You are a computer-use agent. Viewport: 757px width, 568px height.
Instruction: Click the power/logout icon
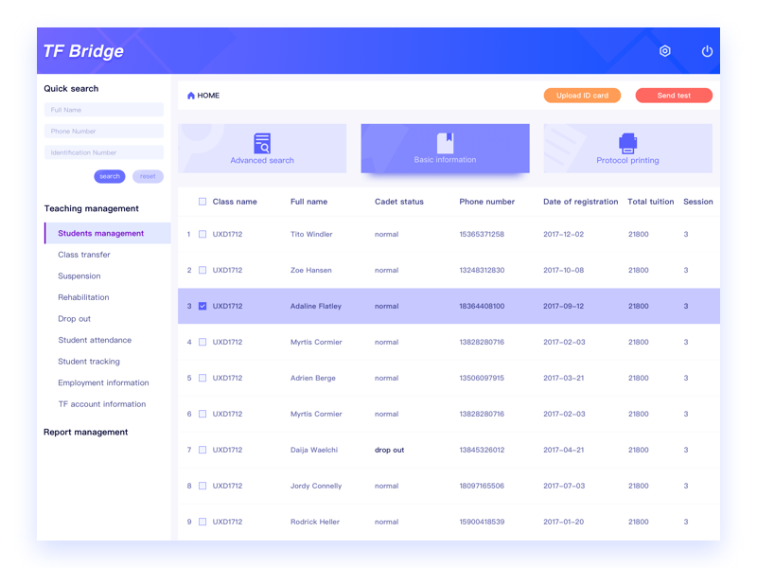pyautogui.click(x=707, y=52)
